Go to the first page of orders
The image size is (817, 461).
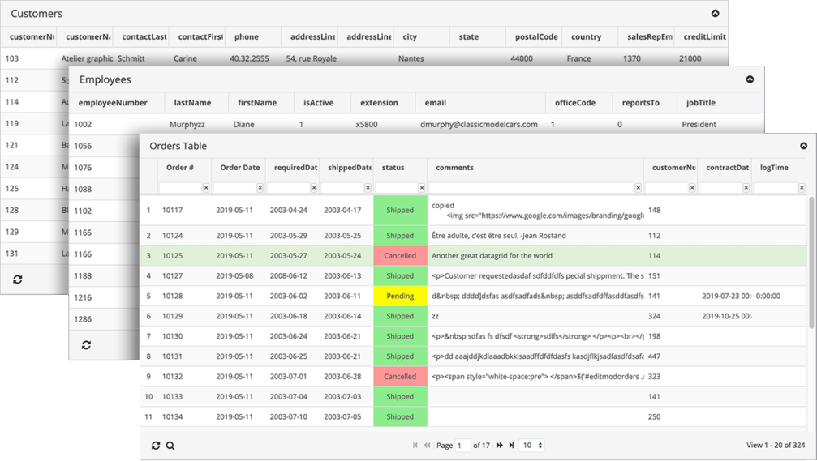click(x=415, y=446)
